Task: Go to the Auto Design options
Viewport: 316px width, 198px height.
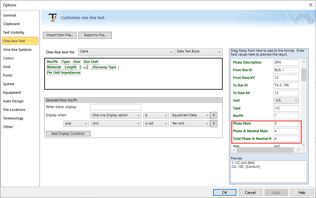Action: coord(13,101)
